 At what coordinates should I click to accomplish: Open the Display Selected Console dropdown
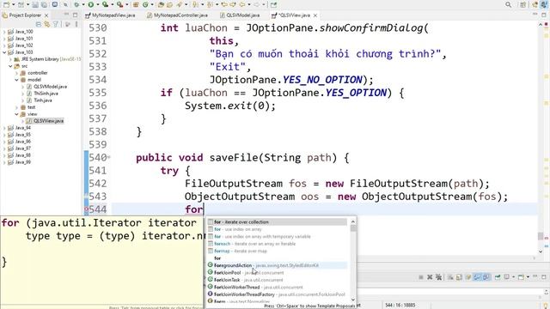(x=514, y=277)
